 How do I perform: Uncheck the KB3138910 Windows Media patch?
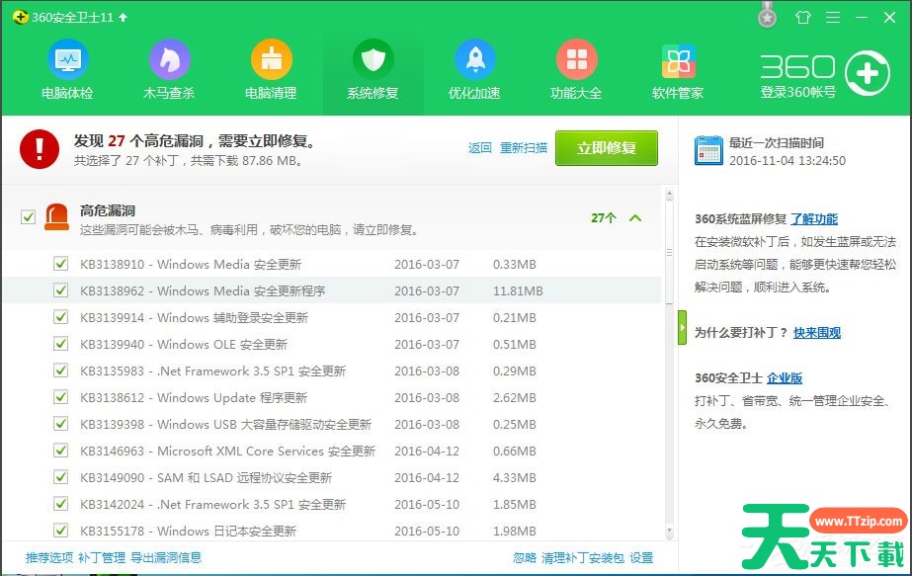click(x=61, y=264)
